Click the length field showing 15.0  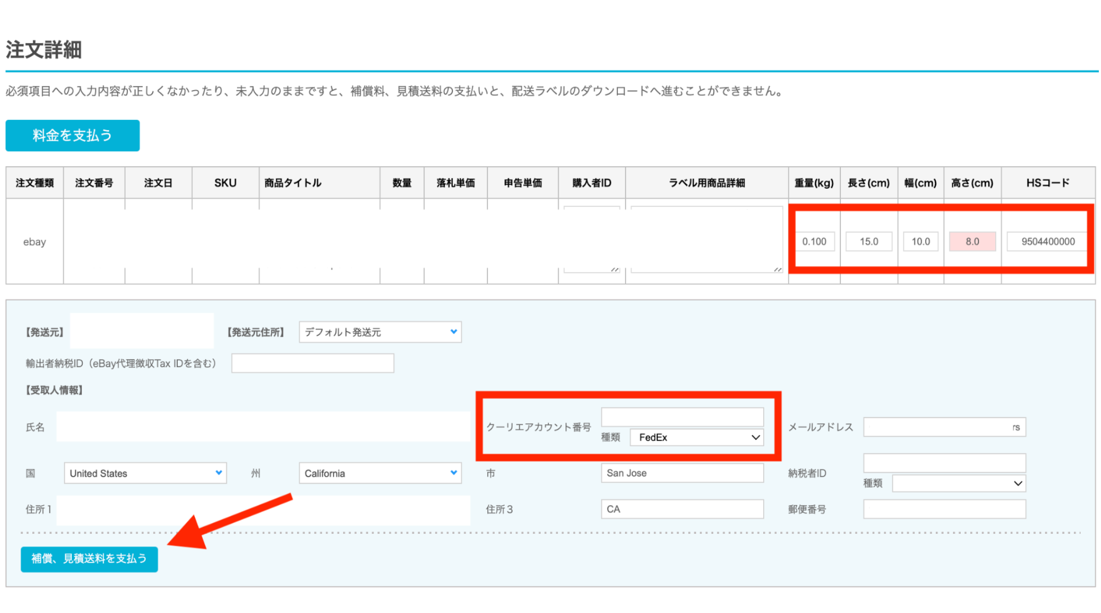868,241
